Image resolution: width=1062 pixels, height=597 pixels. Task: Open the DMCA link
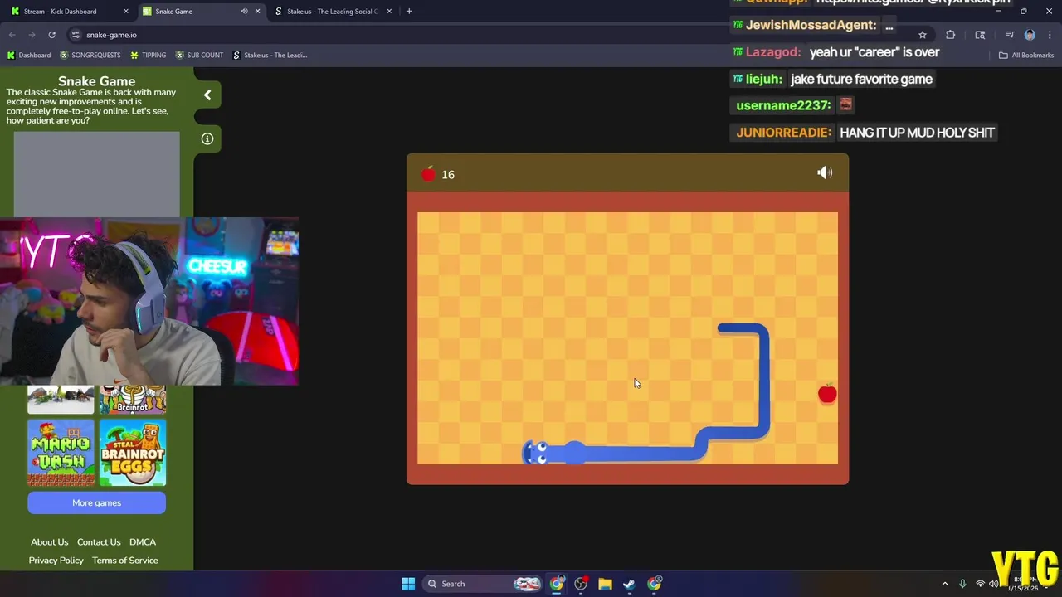pos(143,542)
